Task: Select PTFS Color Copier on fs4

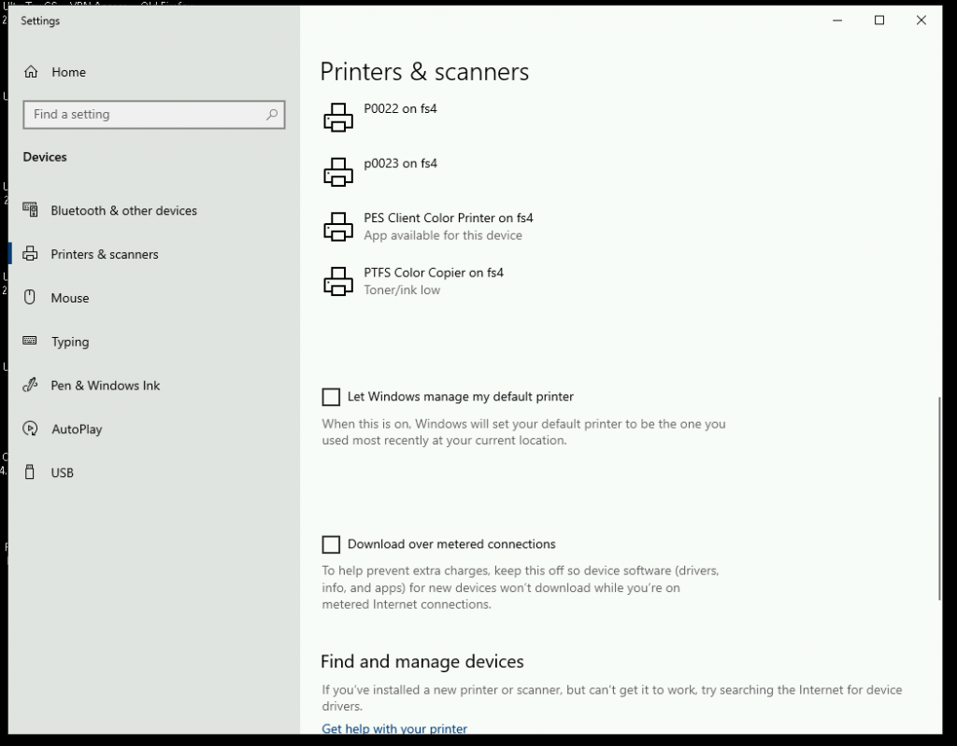Action: 434,273
